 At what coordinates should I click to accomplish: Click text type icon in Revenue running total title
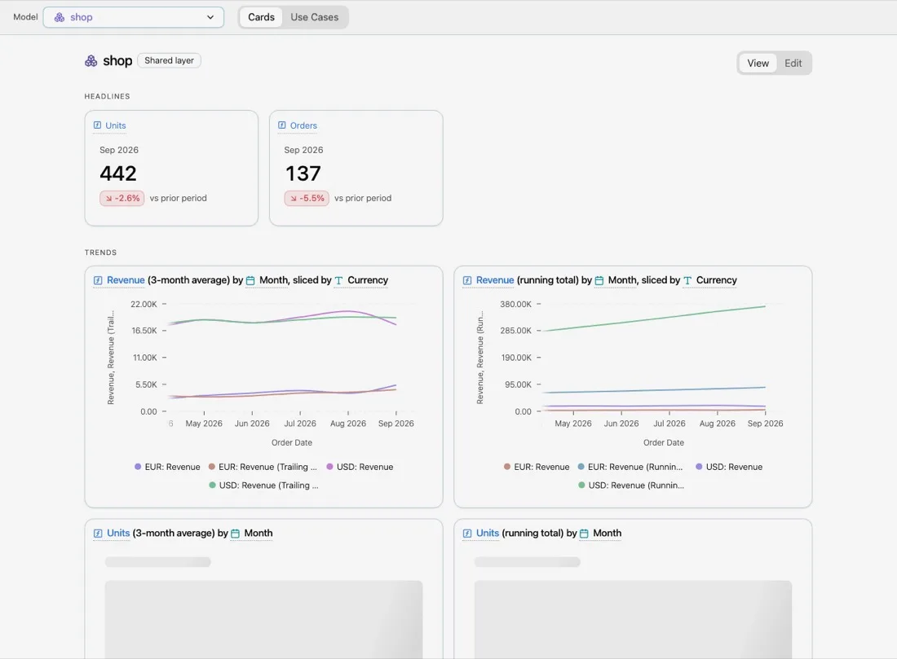(687, 281)
